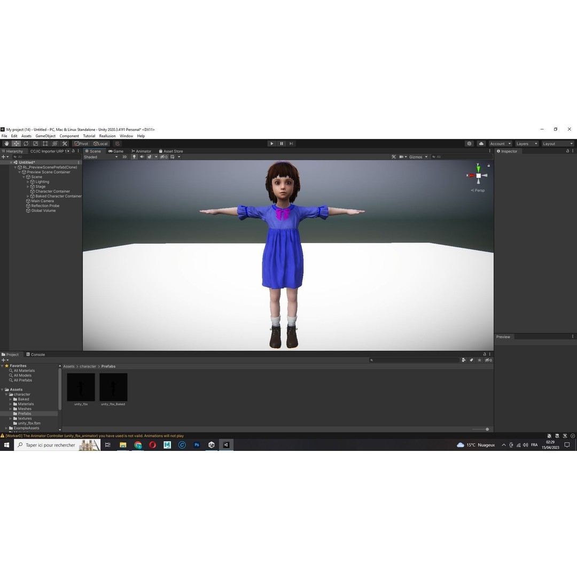Viewport: 577px width, 577px height.
Task: Open the Reallusion menu
Action: (107, 136)
